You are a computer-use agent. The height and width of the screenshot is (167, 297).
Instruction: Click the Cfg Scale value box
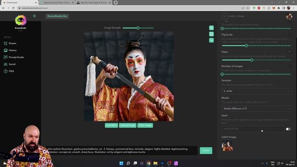[290, 35]
